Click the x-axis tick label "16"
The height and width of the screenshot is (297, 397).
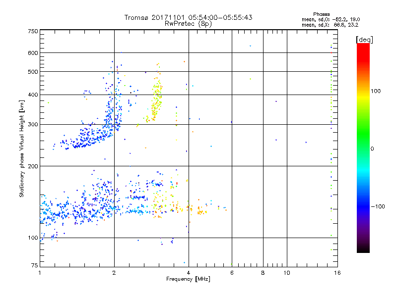[x=337, y=273]
